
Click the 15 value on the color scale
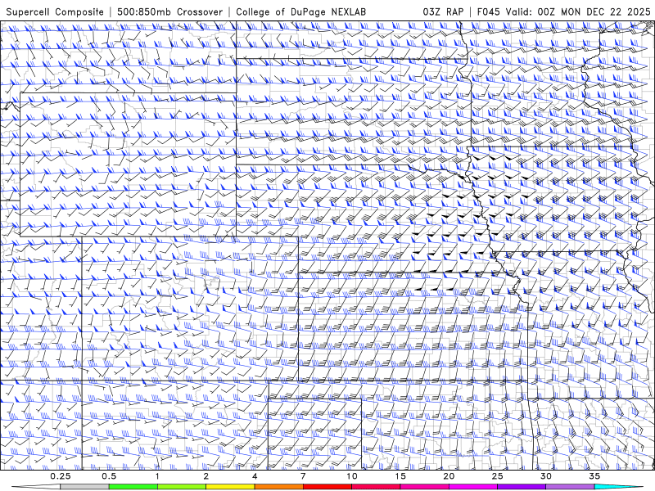(x=400, y=476)
